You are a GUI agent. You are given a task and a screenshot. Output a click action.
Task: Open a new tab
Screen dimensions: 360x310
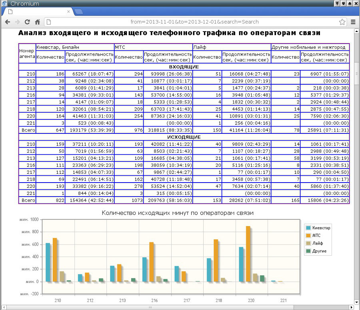click(x=79, y=12)
